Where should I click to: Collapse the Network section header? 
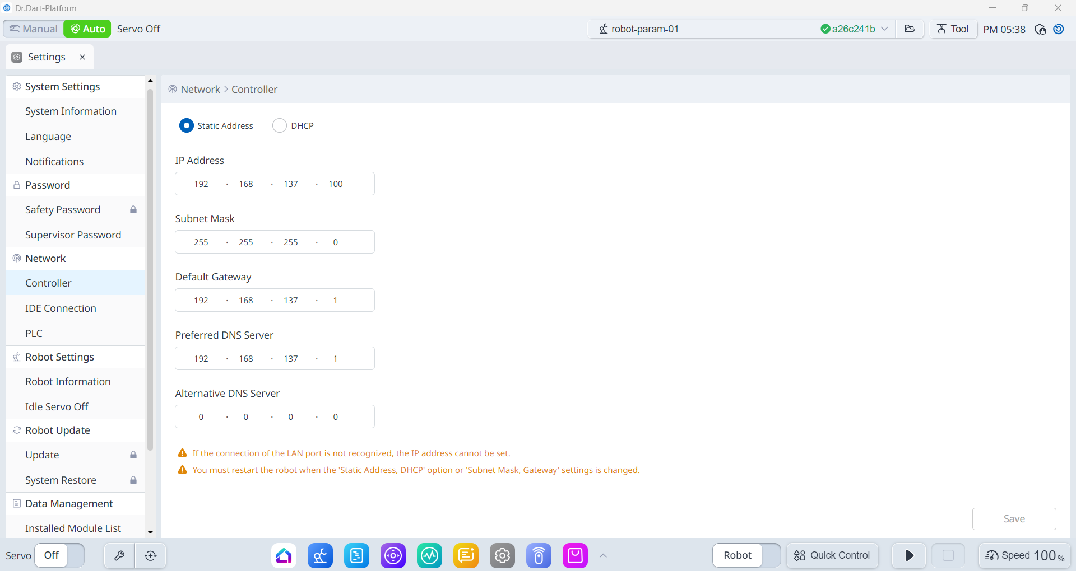point(75,259)
